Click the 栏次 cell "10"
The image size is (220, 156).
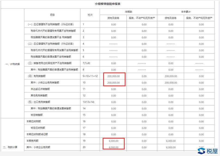84,83
